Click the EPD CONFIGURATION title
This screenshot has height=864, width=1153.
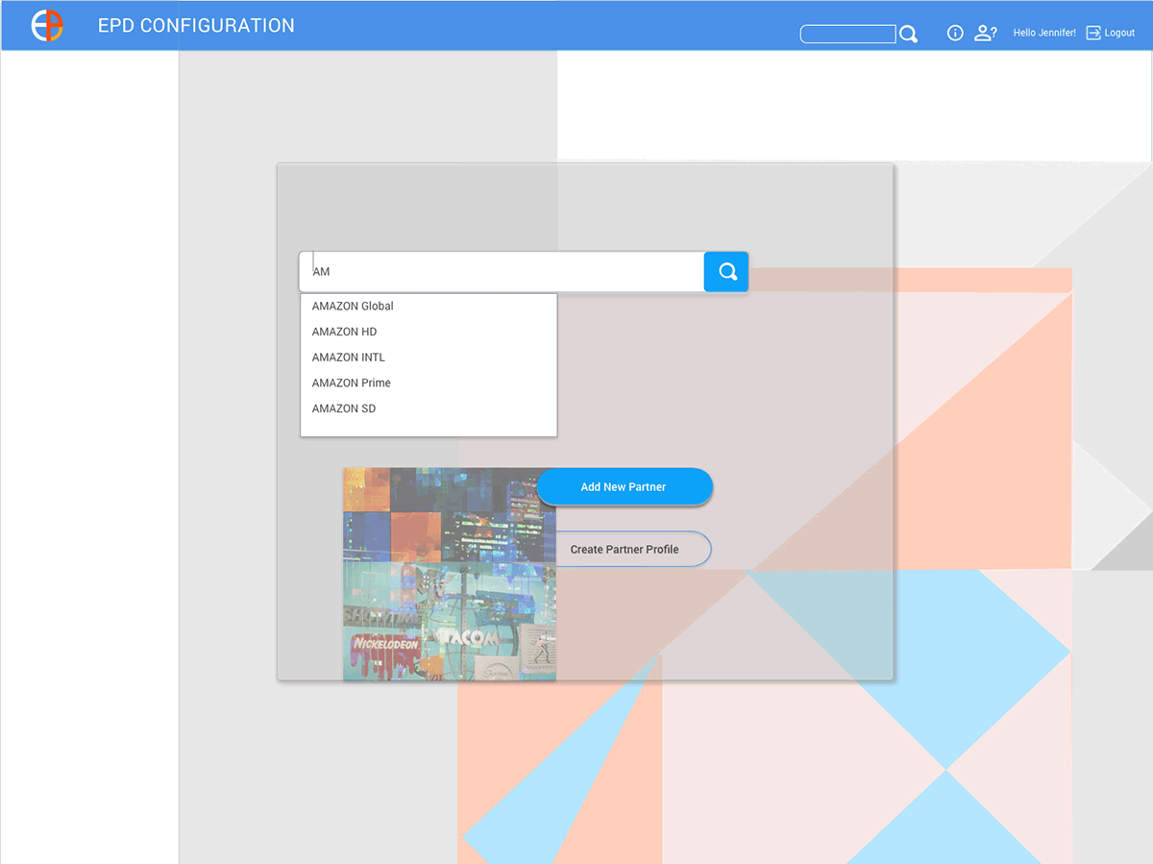pos(196,26)
